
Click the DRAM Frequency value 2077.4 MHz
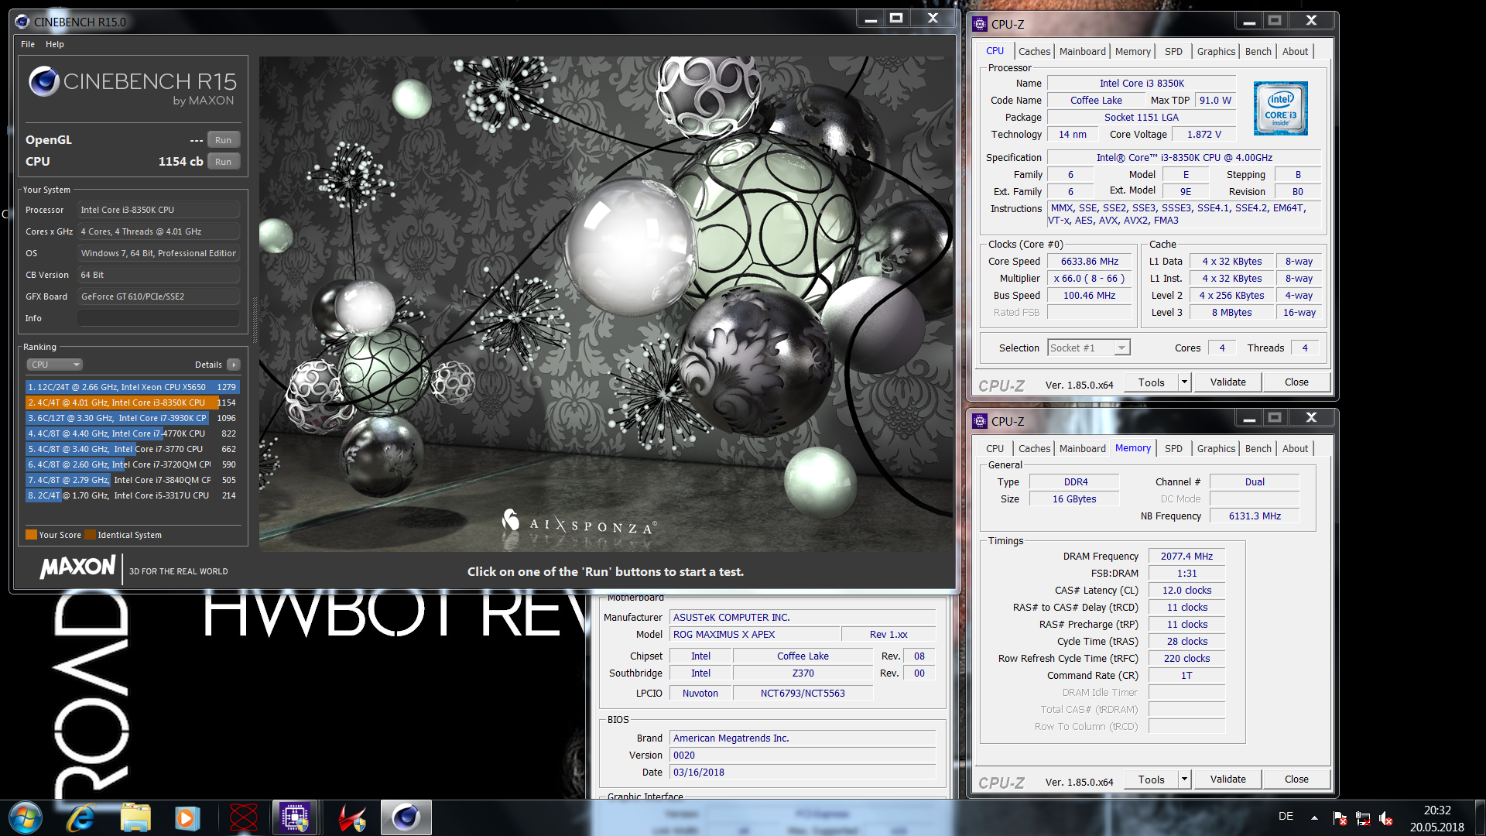[x=1186, y=557]
